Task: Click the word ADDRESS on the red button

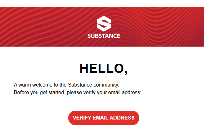Action: [x=122, y=118]
